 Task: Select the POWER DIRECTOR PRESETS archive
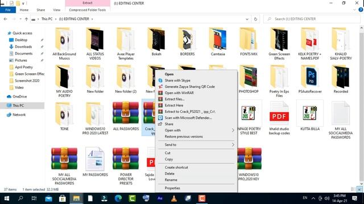126,166
